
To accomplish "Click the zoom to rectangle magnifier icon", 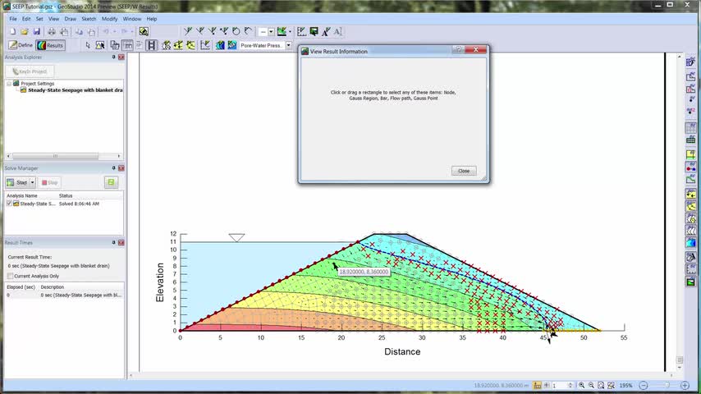I will 601,385.
